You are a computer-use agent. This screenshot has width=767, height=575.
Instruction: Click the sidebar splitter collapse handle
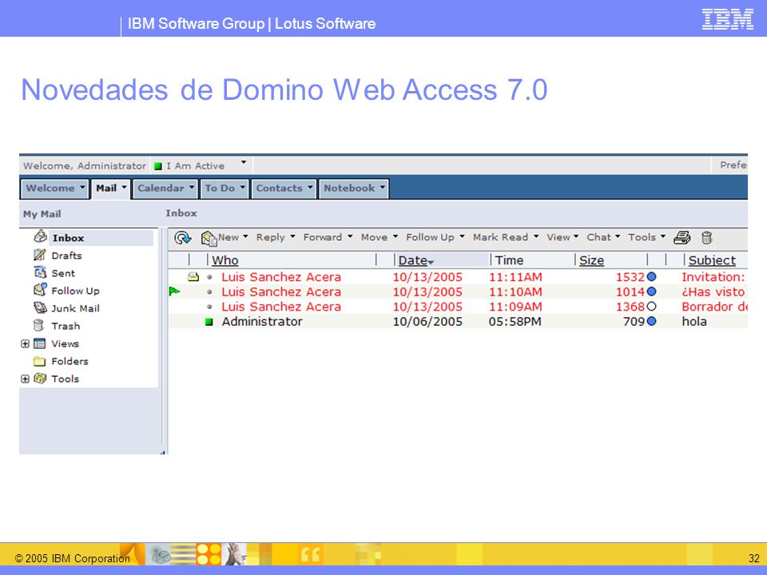162,452
